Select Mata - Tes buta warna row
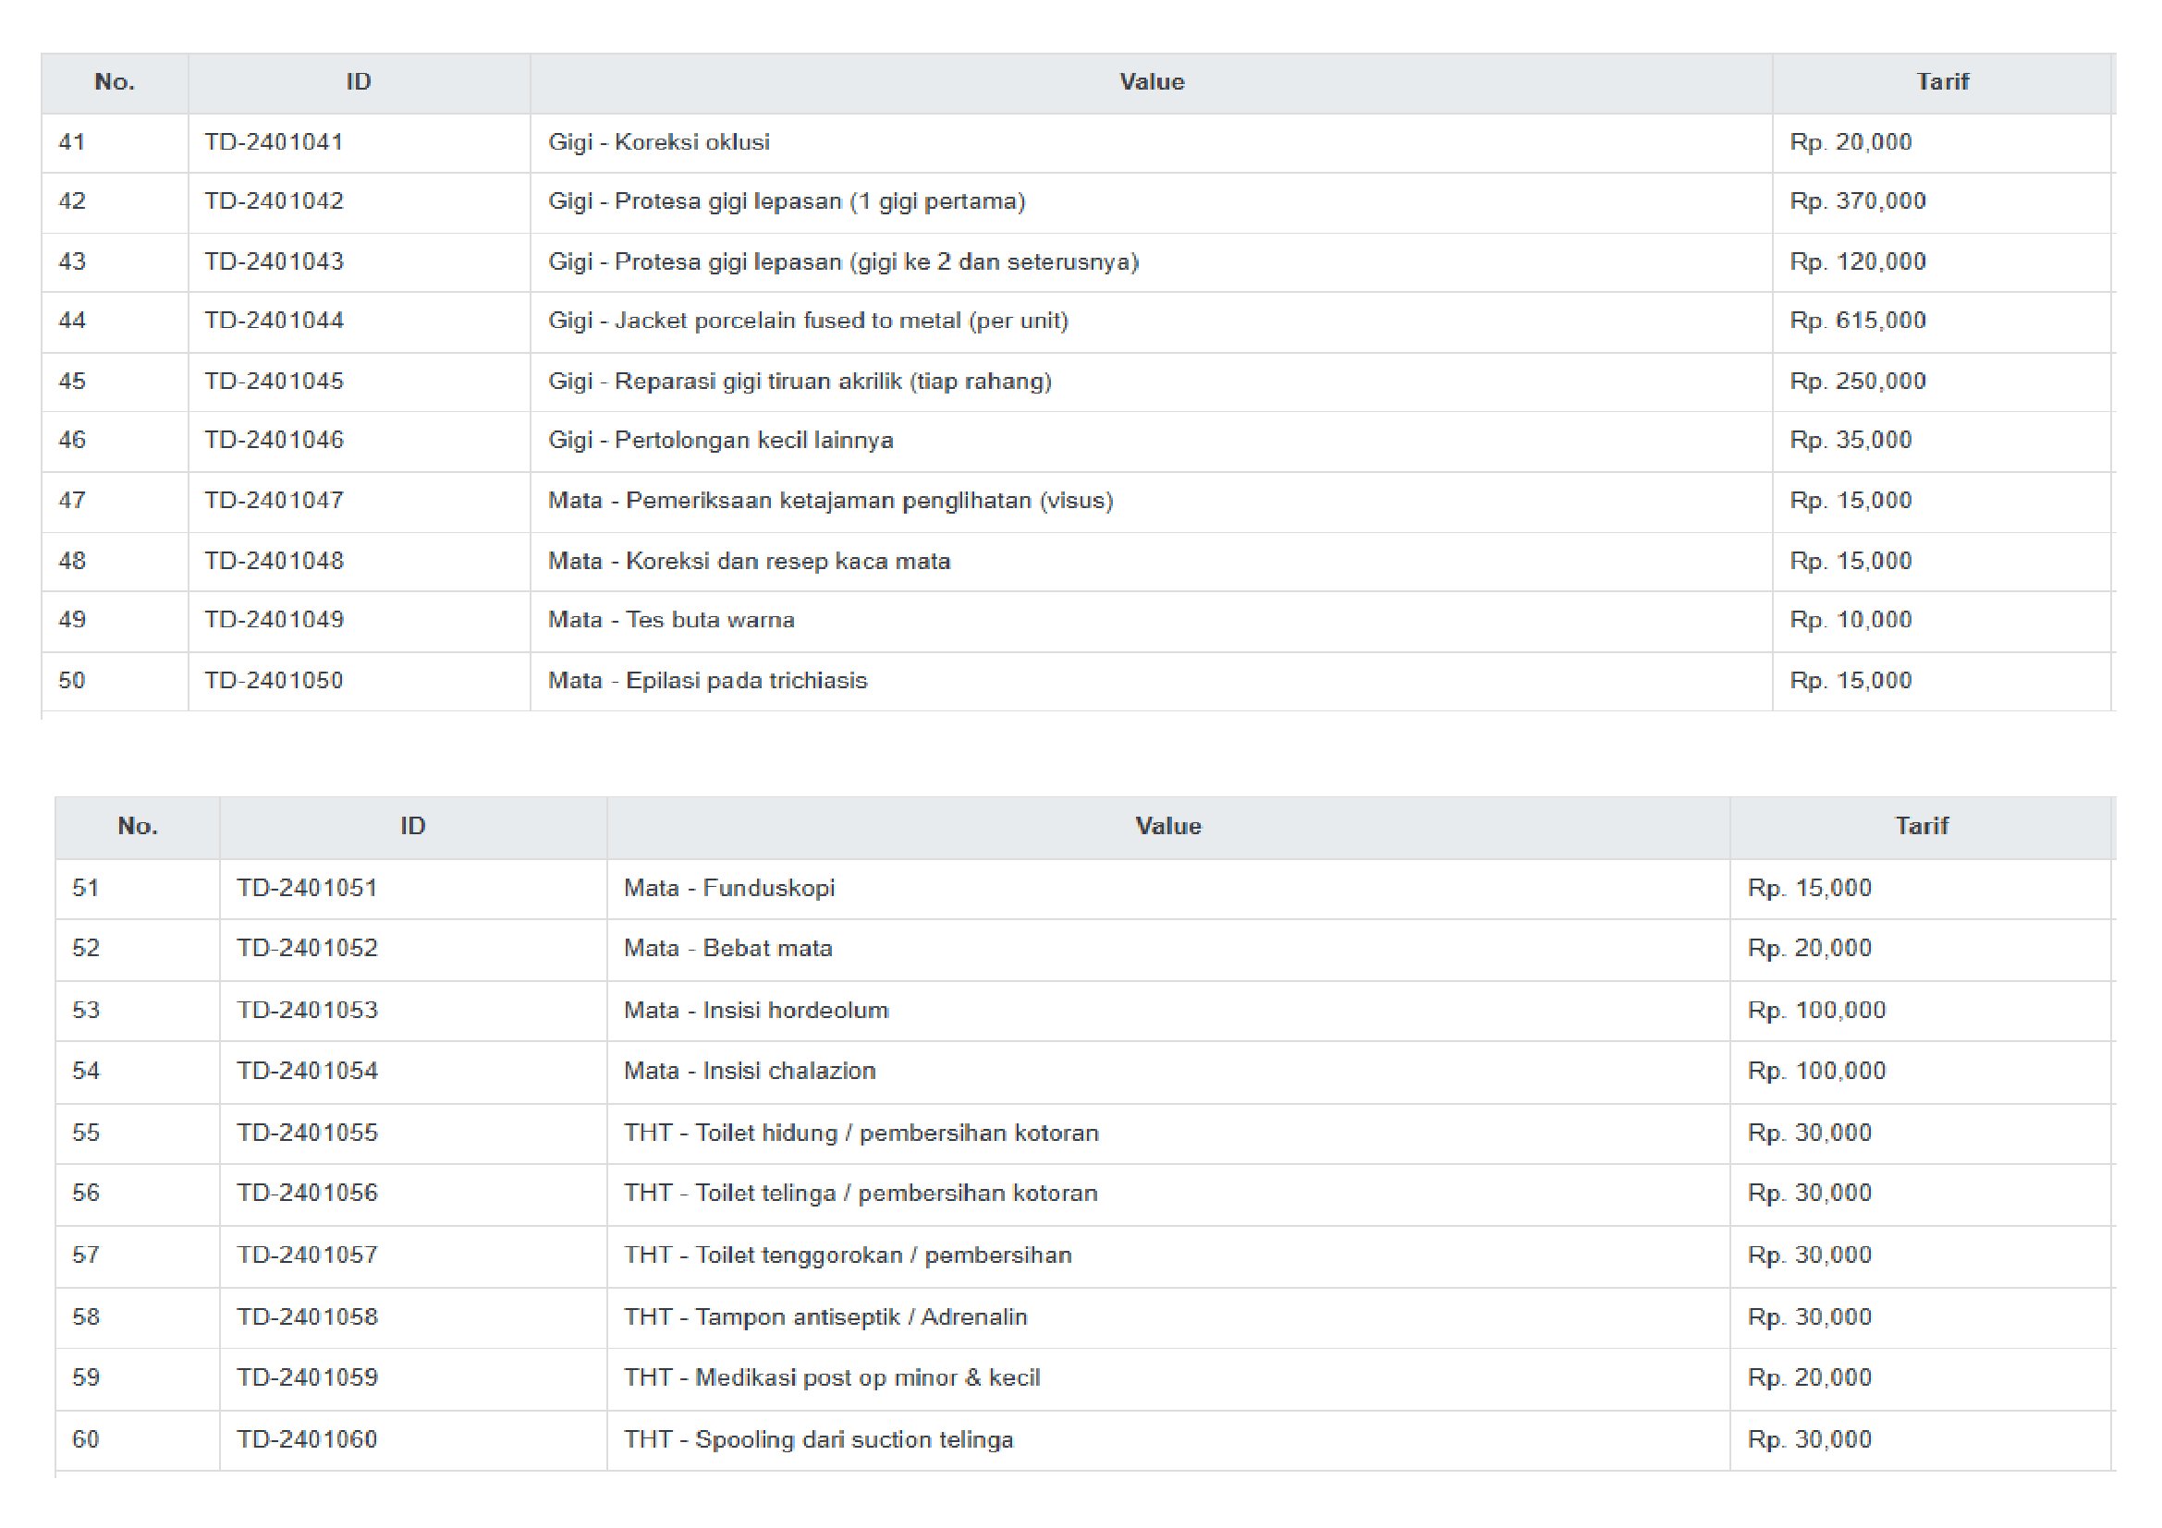The width and height of the screenshot is (2162, 1528). pos(671,620)
